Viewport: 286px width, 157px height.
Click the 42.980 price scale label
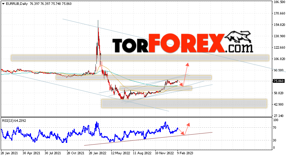[279, 105]
